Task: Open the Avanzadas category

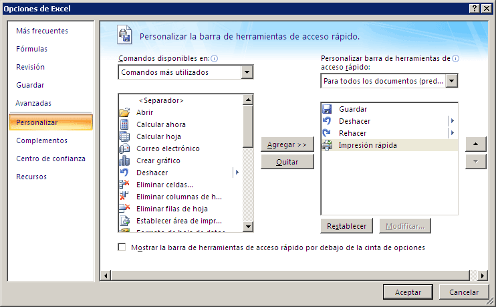Action: 33,103
